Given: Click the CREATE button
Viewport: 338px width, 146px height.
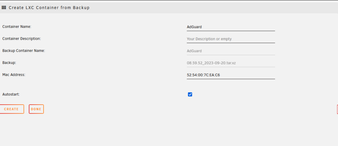Looking at the screenshot, I should (11, 109).
